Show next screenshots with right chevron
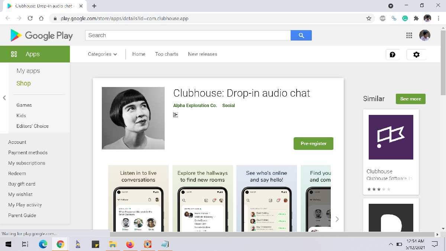The image size is (446, 251). pos(337,219)
